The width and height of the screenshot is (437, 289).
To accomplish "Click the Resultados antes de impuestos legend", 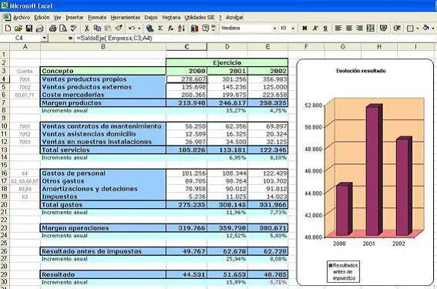I will coord(343,271).
